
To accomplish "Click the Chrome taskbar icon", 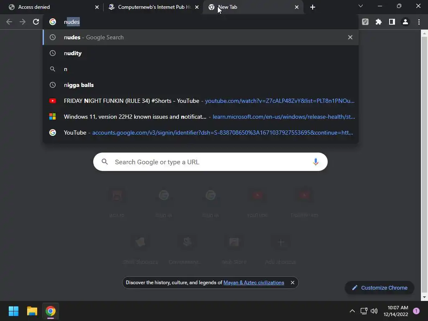I will click(x=51, y=311).
